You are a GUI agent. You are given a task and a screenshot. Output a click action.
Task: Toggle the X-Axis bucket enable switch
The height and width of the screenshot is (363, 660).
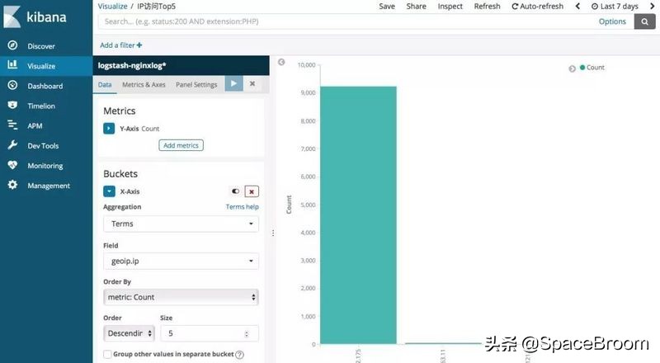point(235,191)
